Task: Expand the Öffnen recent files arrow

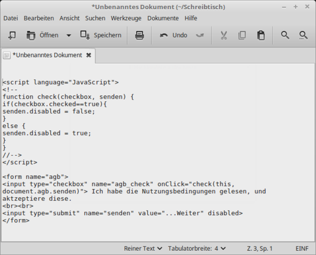Action: (x=69, y=35)
